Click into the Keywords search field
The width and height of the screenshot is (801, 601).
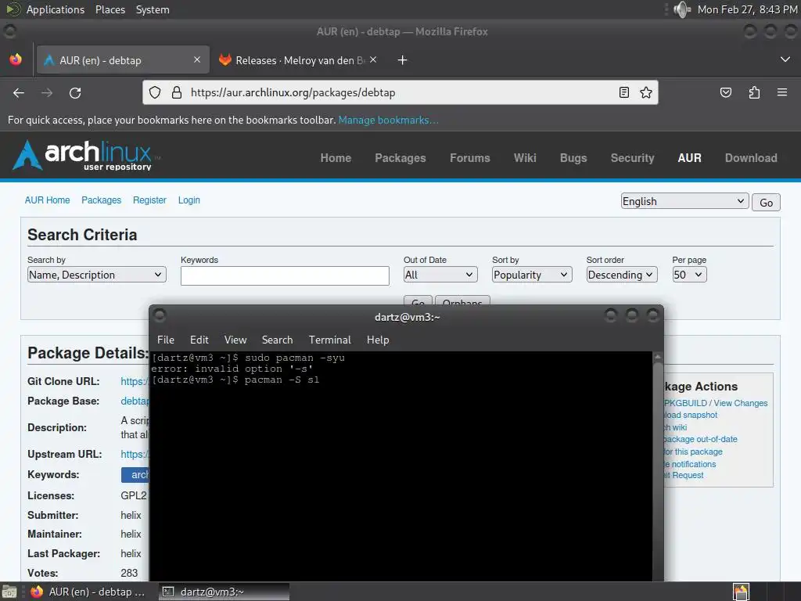[x=285, y=276]
